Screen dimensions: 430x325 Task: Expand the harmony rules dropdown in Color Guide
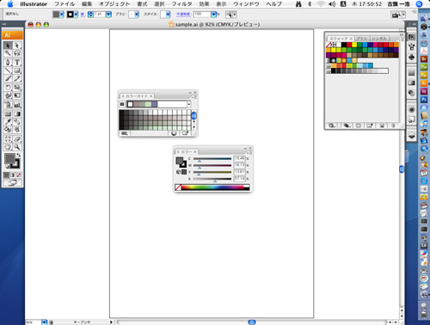click(189, 104)
